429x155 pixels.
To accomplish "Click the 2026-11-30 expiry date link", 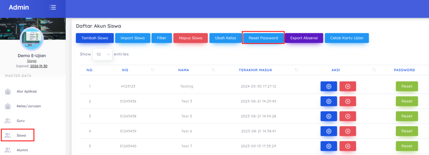I will tap(39, 66).
